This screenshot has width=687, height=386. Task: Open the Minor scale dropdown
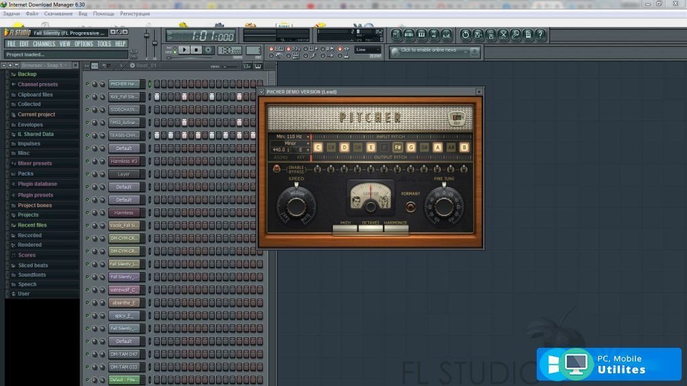coord(290,143)
